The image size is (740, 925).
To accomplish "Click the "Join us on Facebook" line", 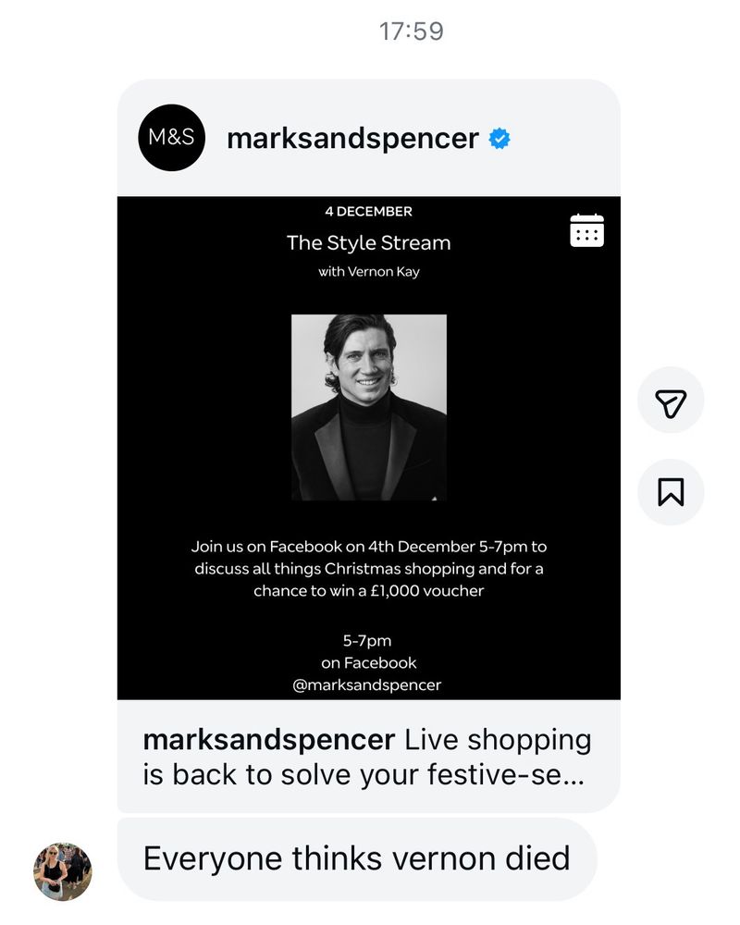I will (x=369, y=547).
